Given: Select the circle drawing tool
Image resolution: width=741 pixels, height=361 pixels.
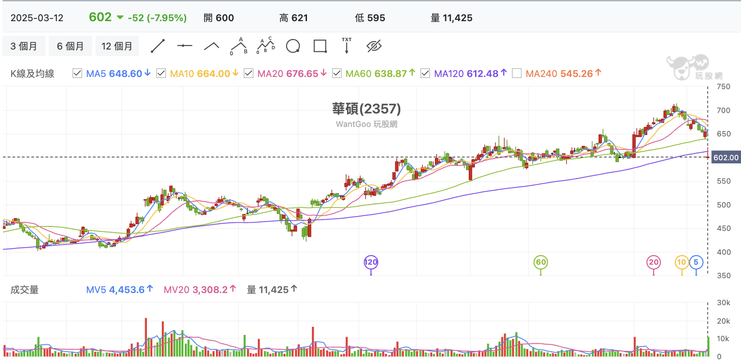Looking at the screenshot, I should [x=293, y=46].
